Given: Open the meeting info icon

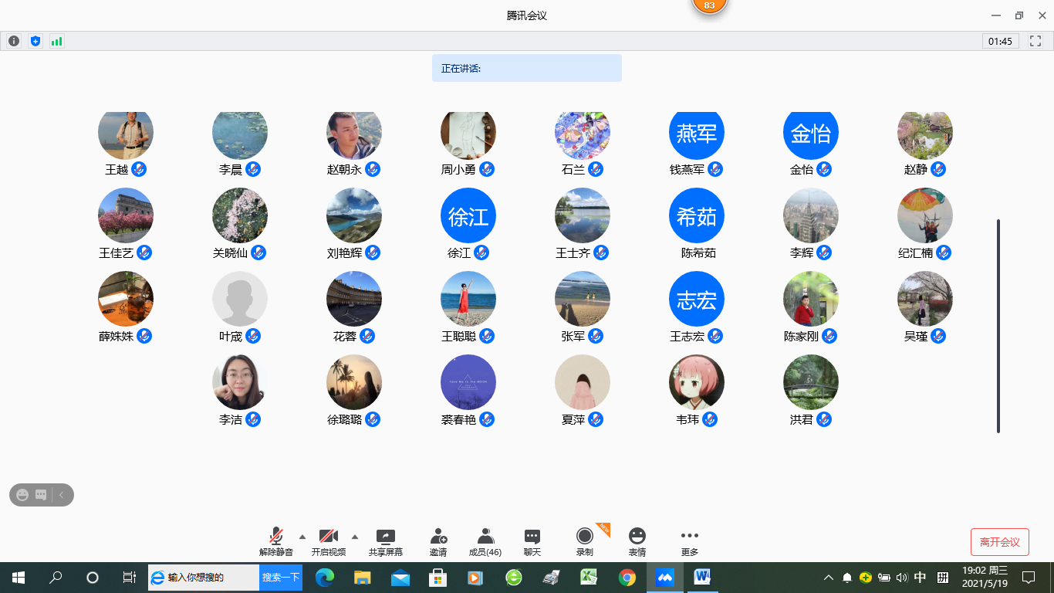Looking at the screenshot, I should [14, 41].
